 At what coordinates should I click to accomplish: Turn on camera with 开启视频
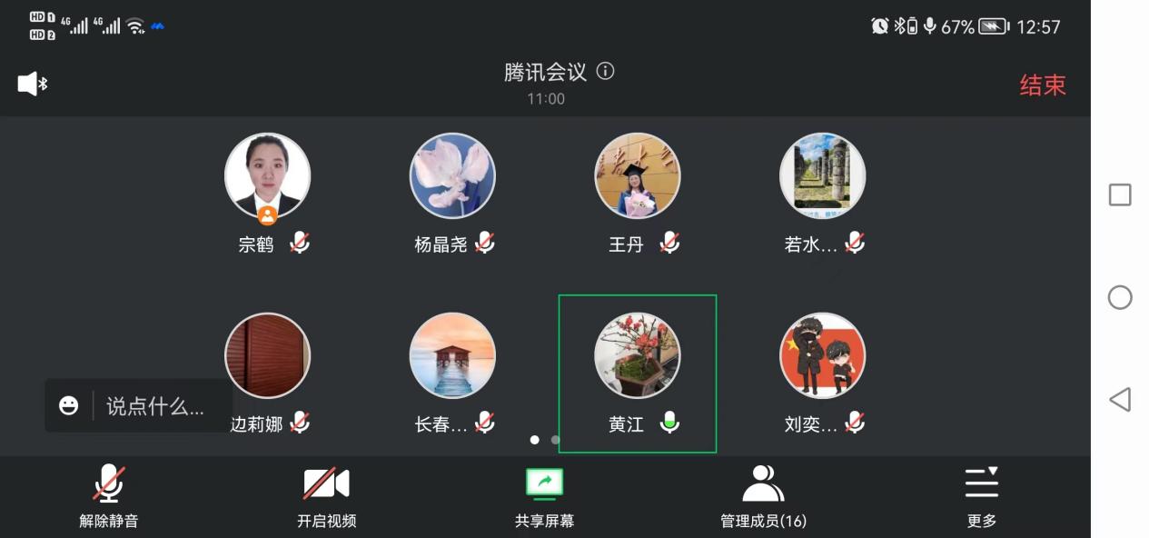click(326, 496)
